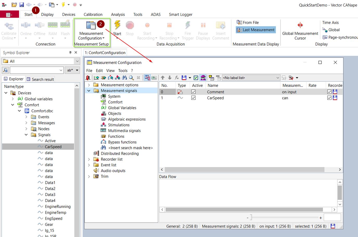
Task: Click the move down arrow icon
Action: [x=169, y=78]
